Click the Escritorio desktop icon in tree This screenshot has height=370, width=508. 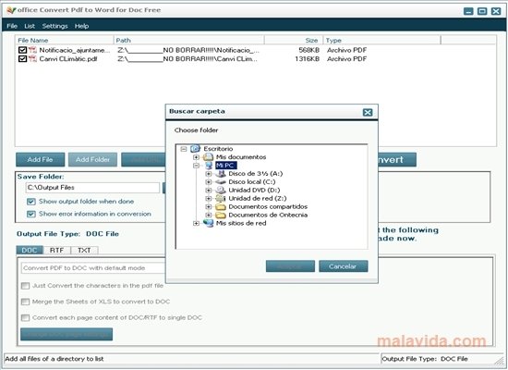point(196,149)
